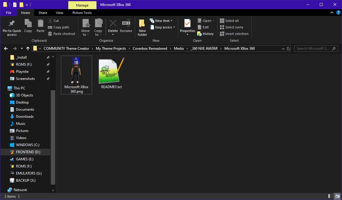Create a New folder

click(x=142, y=28)
